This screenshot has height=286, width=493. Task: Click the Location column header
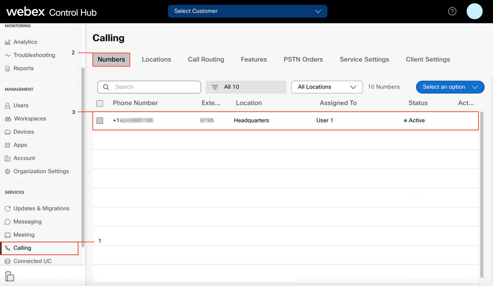(x=249, y=103)
